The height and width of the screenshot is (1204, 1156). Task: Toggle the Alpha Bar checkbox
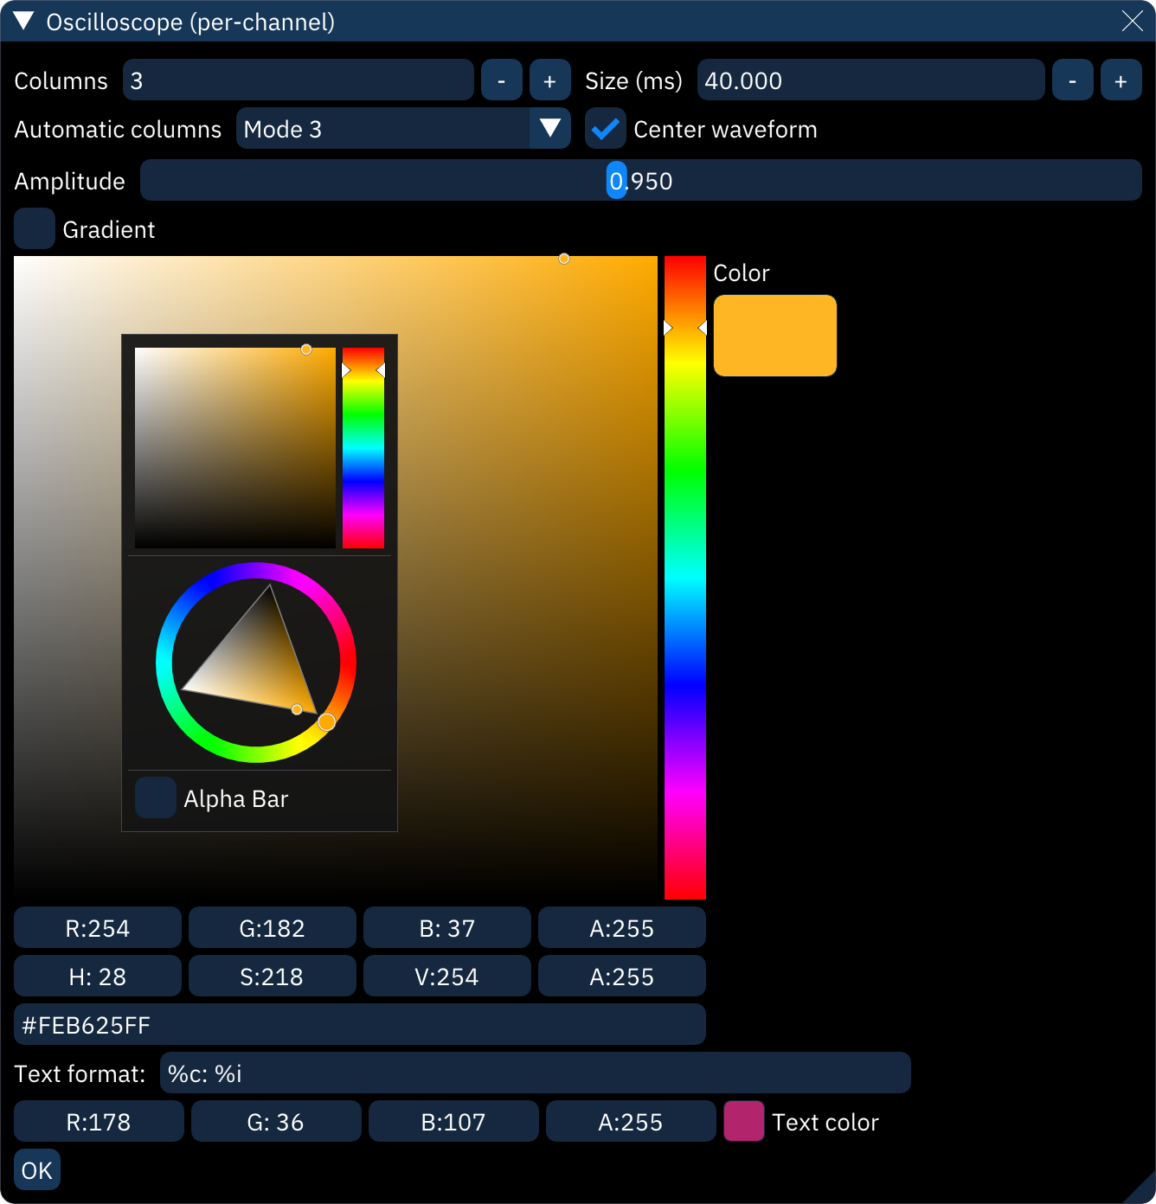tap(156, 798)
